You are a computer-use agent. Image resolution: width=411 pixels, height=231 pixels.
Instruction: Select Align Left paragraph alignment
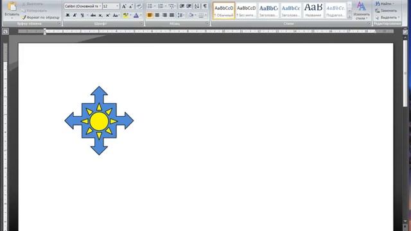150,15
